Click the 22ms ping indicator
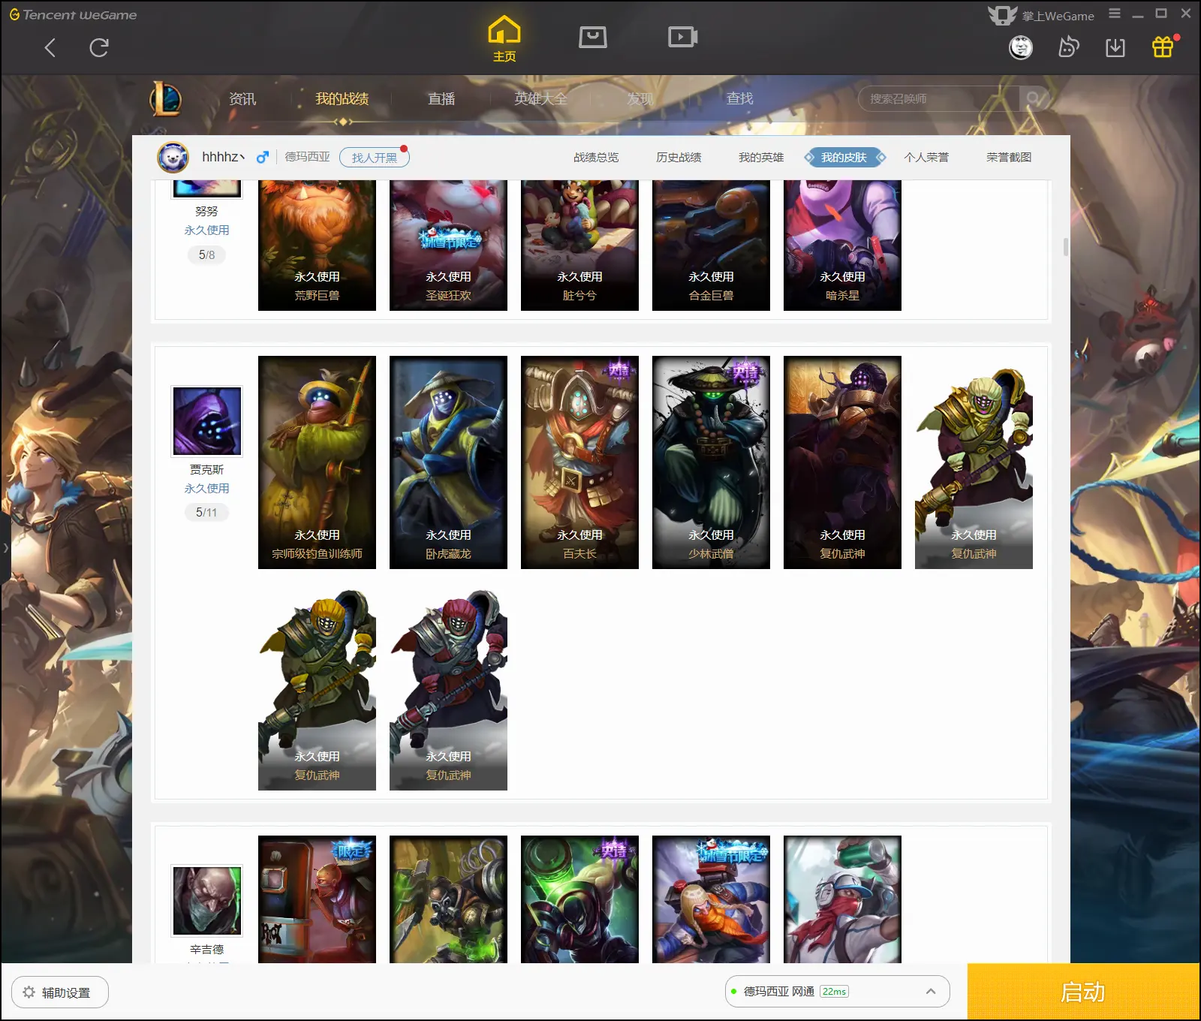The image size is (1201, 1021). click(834, 992)
